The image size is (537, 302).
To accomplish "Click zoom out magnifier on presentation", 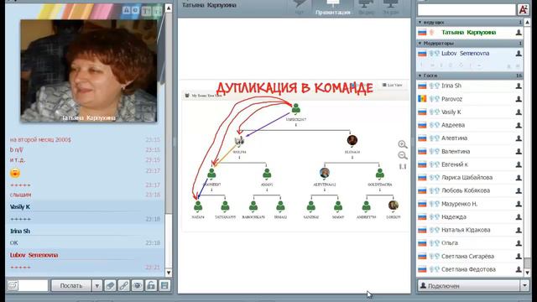I will click(403, 155).
